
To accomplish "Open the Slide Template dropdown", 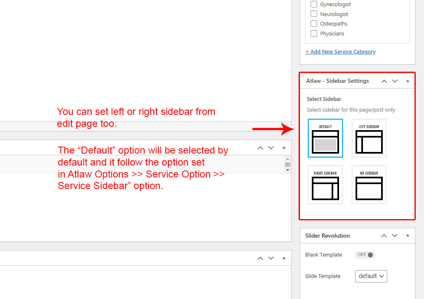I will (371, 276).
